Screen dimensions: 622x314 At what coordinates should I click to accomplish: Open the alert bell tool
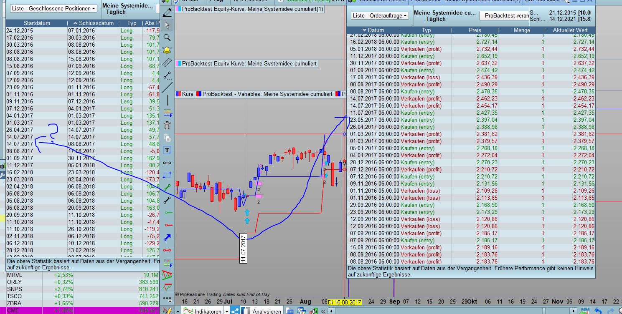tap(168, 50)
